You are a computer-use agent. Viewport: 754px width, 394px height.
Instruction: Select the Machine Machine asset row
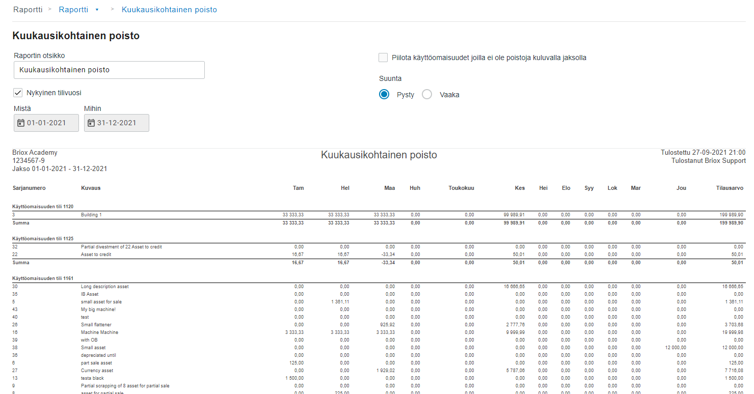coord(99,332)
